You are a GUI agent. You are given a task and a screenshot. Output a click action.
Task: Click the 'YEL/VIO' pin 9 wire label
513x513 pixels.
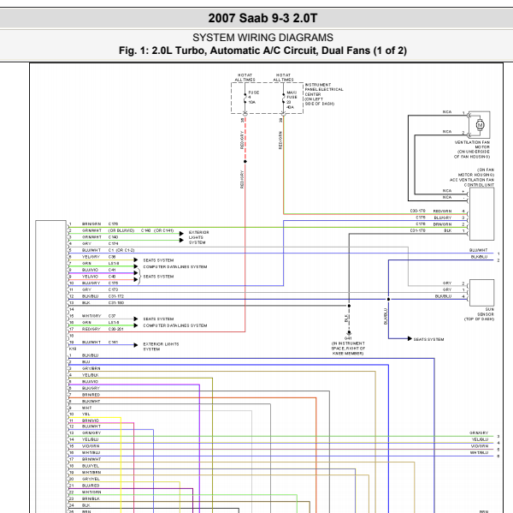(90, 277)
